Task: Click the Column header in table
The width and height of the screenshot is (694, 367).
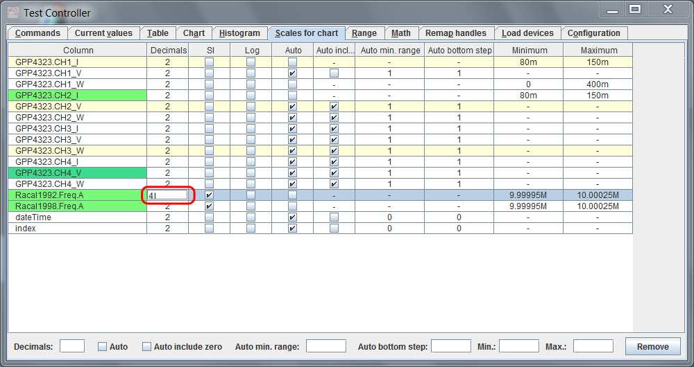Action: coord(78,51)
